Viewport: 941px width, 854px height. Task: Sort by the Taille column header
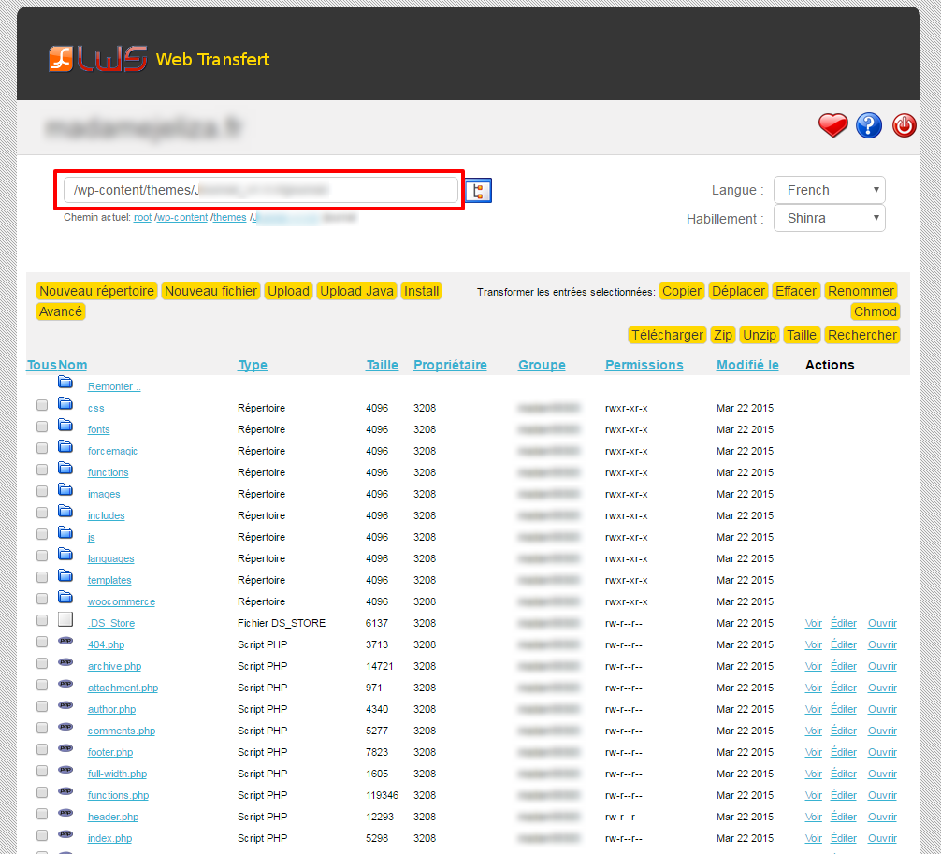coord(383,365)
